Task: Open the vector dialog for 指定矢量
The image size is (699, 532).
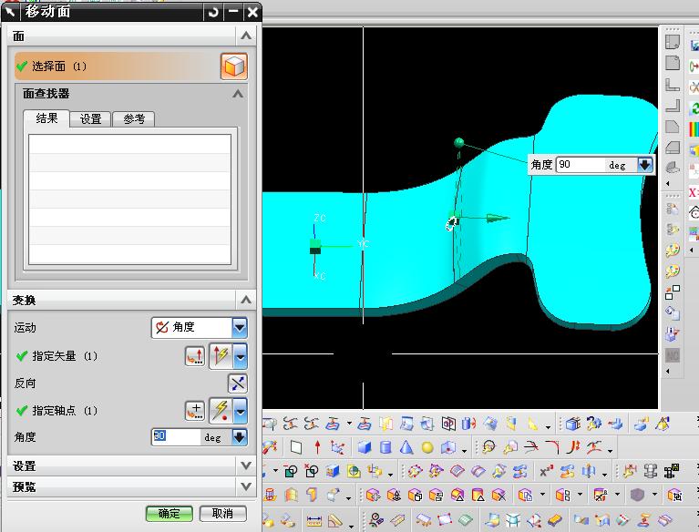Action: 195,356
